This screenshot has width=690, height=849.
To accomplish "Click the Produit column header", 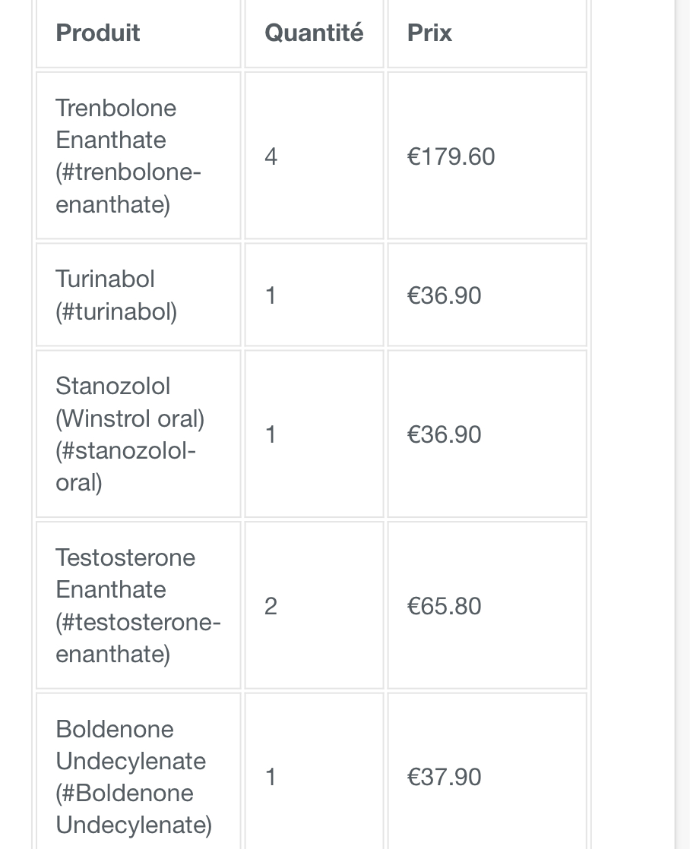I will (98, 33).
